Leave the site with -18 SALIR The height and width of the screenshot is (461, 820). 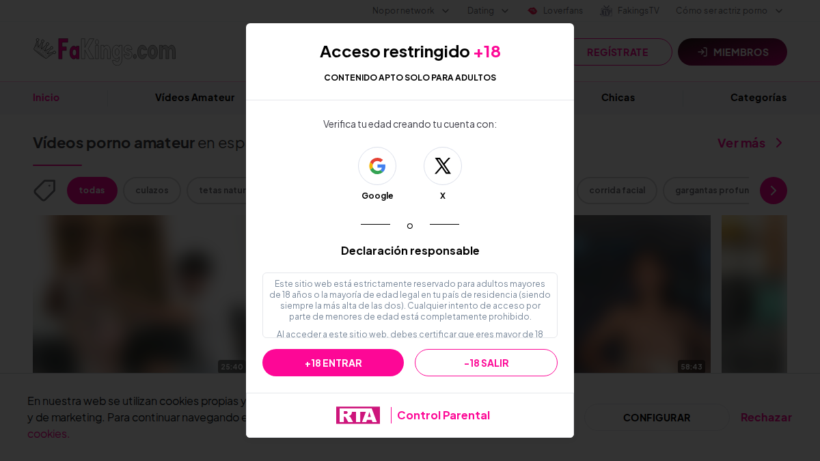click(x=486, y=363)
